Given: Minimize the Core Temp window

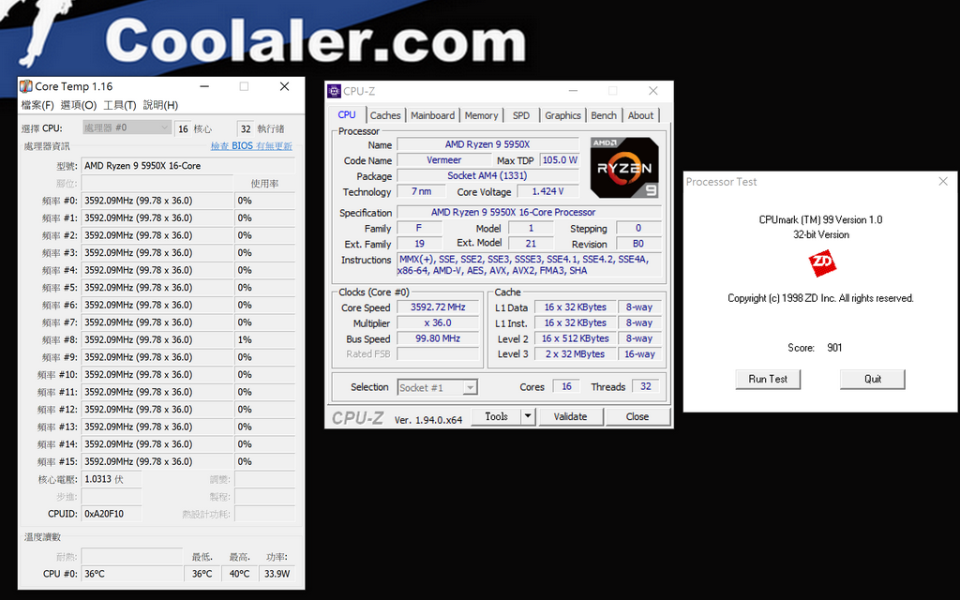Looking at the screenshot, I should [x=204, y=86].
